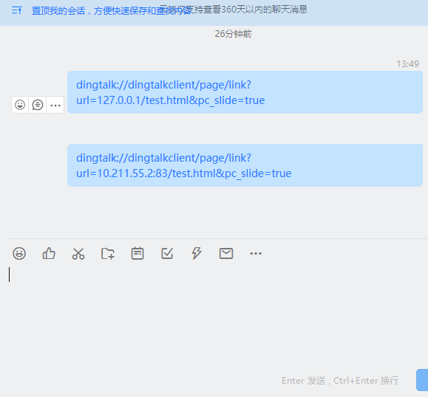Create a to-do task with checkbox icon

click(x=167, y=253)
